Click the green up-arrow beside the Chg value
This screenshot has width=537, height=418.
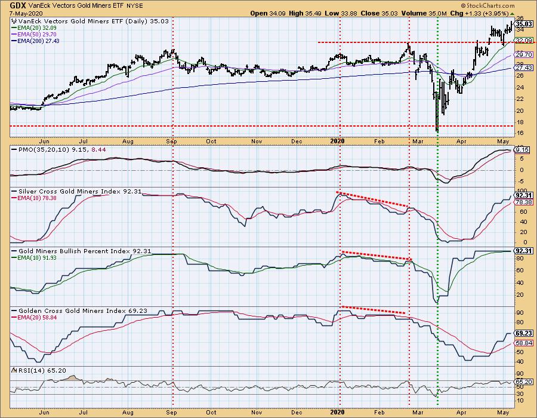[513, 13]
